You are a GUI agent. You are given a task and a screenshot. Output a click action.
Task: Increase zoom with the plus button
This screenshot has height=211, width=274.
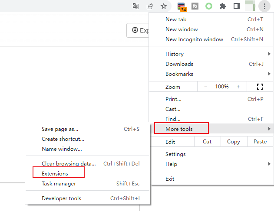pyautogui.click(x=238, y=87)
